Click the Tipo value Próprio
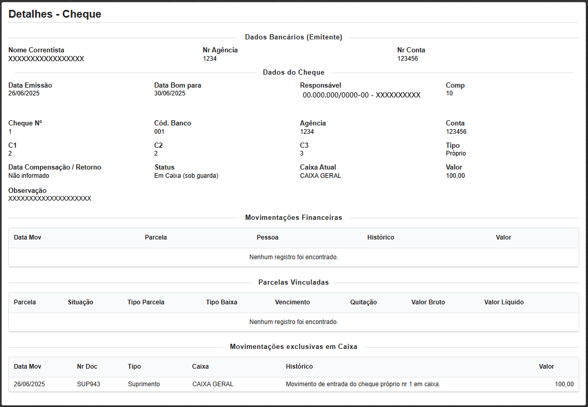This screenshot has height=407, width=588. coord(456,153)
